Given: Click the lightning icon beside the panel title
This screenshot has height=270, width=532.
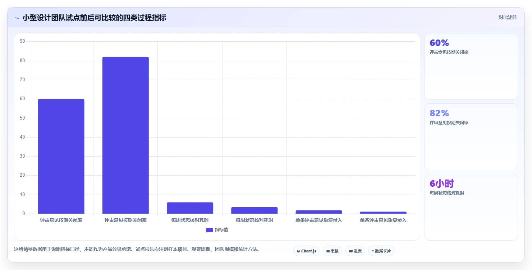Looking at the screenshot, I should coord(17,18).
